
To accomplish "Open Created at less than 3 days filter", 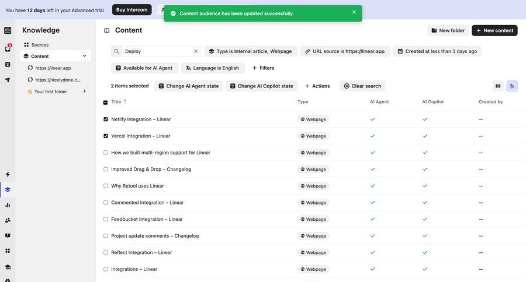I will tap(437, 51).
